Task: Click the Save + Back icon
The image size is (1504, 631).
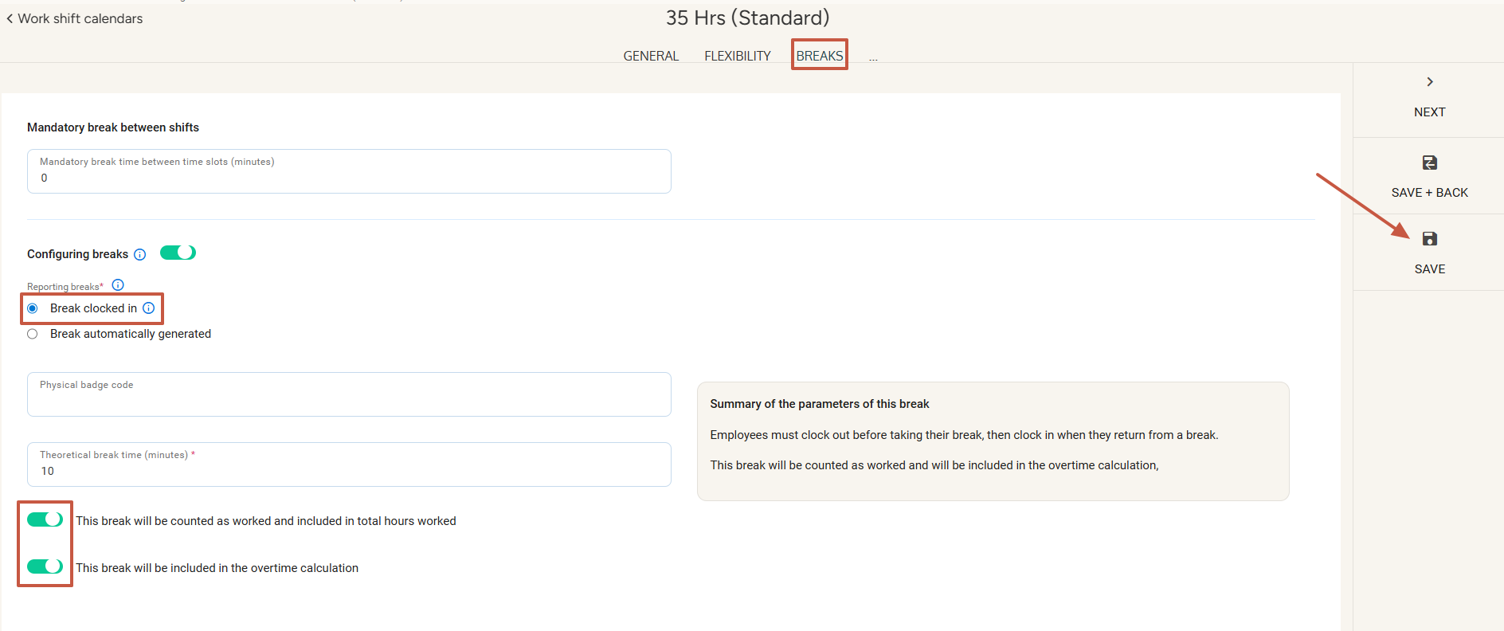Action: (1429, 163)
